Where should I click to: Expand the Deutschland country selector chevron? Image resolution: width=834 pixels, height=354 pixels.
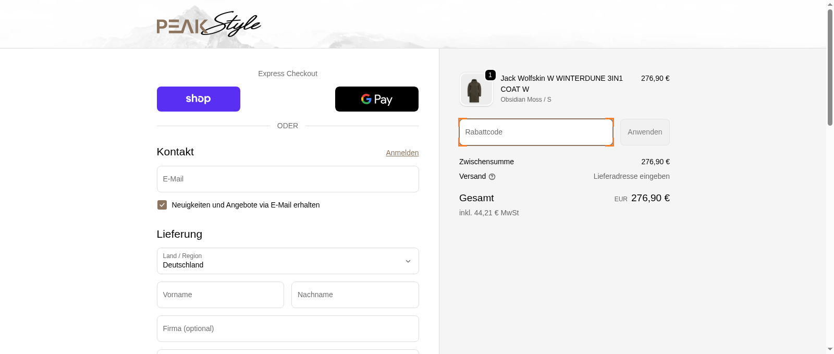click(408, 261)
